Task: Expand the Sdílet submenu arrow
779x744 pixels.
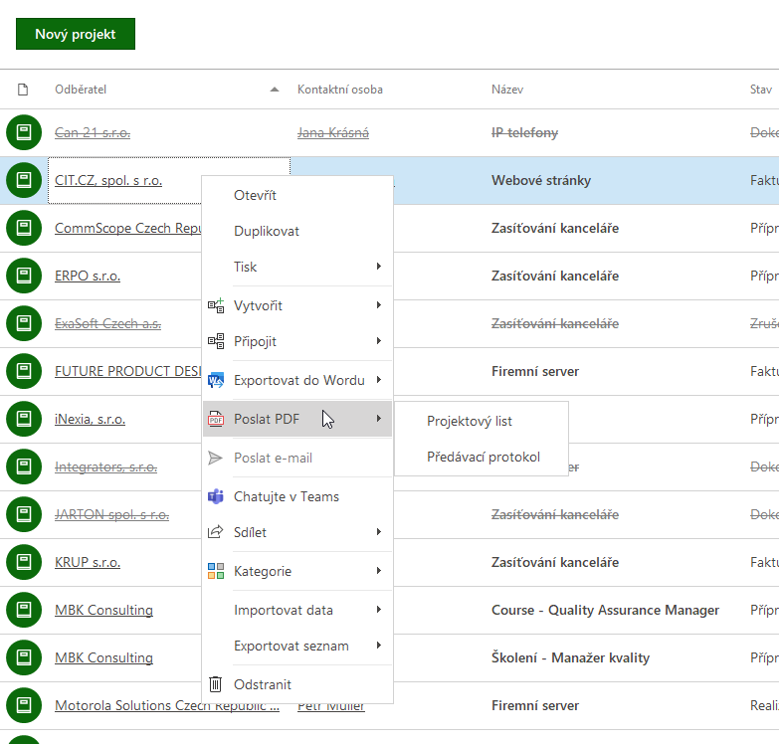Action: point(379,531)
